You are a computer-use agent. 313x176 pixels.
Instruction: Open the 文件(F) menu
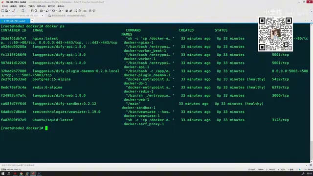[5, 6]
